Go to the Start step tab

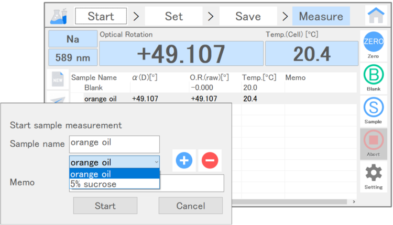pos(101,16)
